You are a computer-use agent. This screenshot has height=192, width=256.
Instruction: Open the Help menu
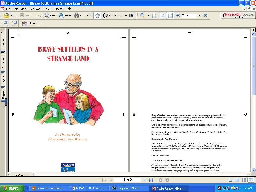[68, 9]
